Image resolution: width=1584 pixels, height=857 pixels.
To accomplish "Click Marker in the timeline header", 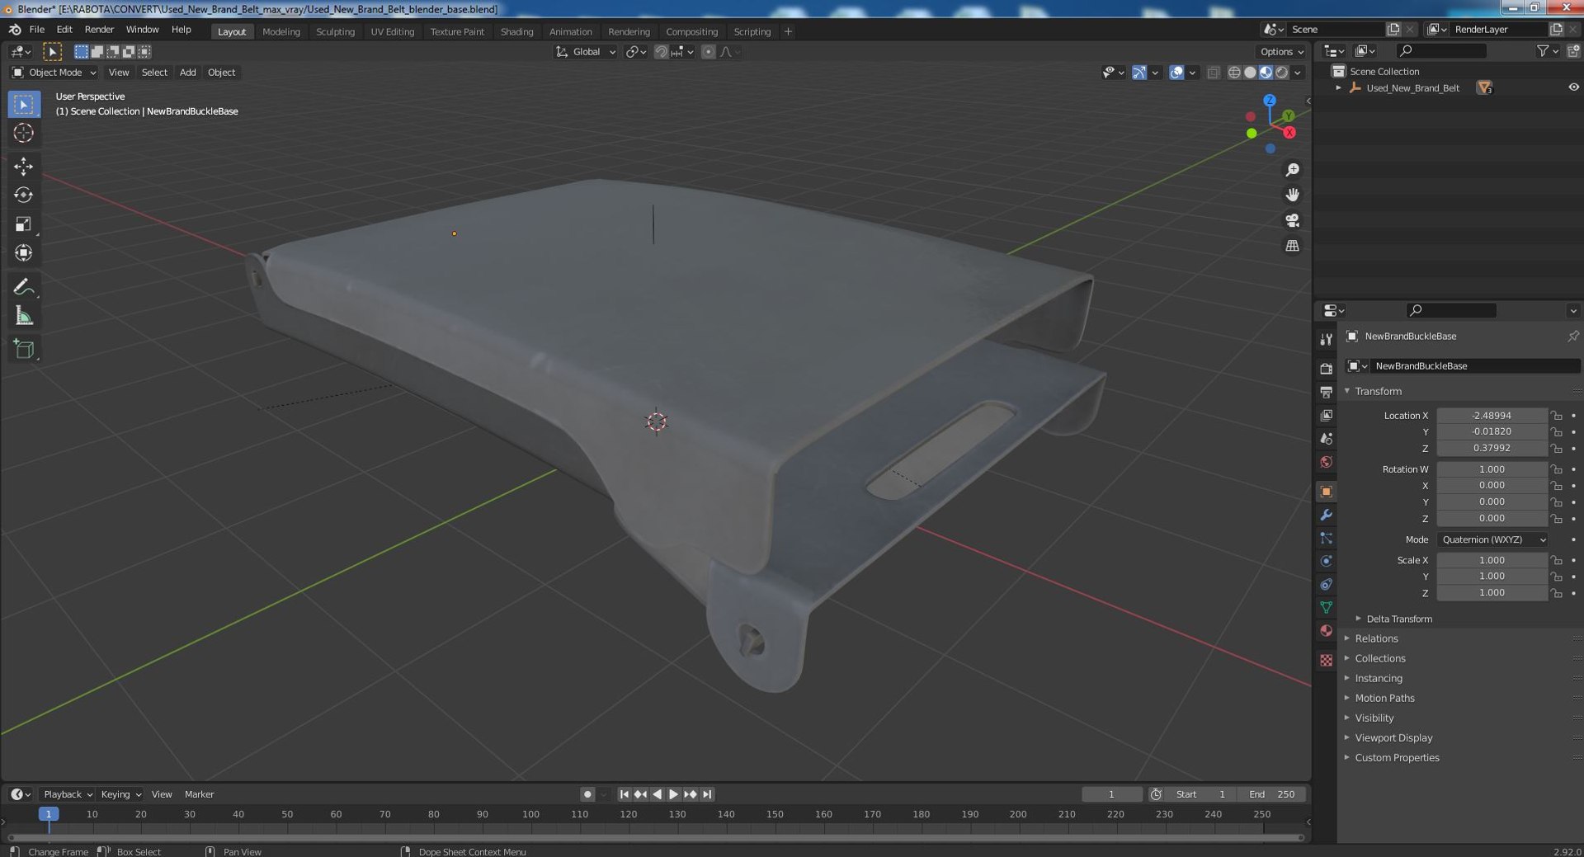I will [x=199, y=794].
